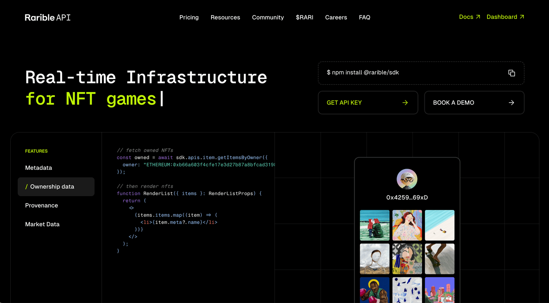549x303 pixels.
Task: Open the pink city skyline NFT thumbnail
Action: pos(440,290)
